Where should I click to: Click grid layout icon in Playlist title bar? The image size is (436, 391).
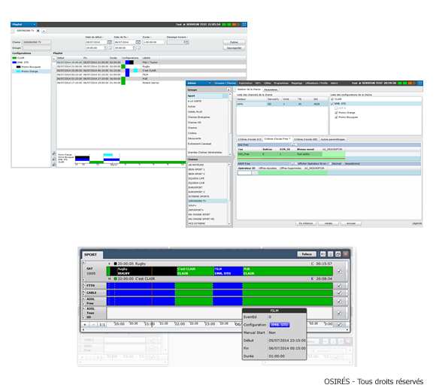(244, 25)
